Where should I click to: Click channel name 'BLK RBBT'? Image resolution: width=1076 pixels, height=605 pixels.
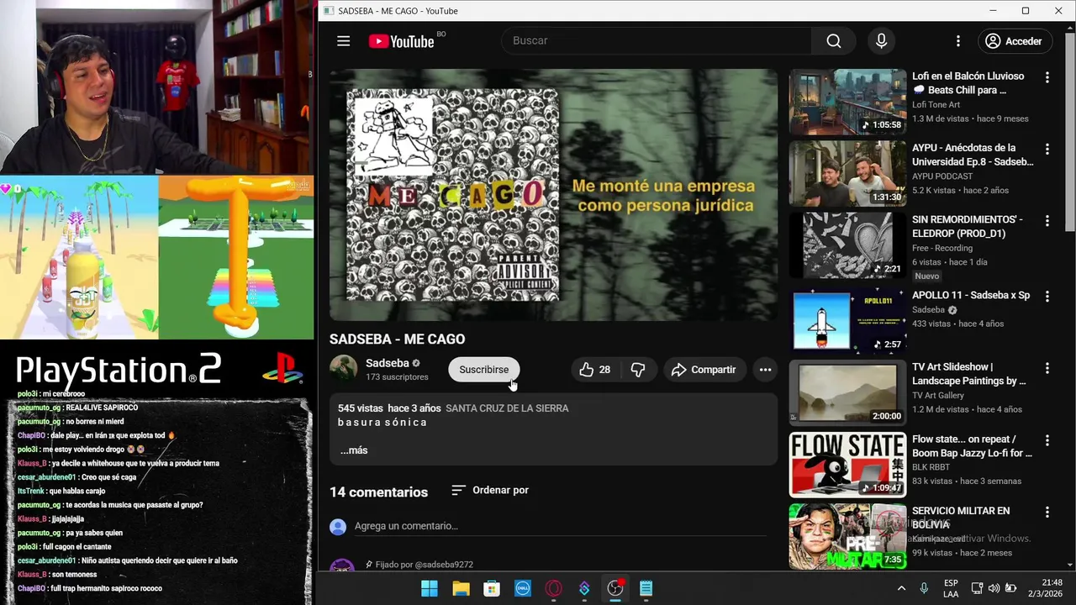pos(931,467)
